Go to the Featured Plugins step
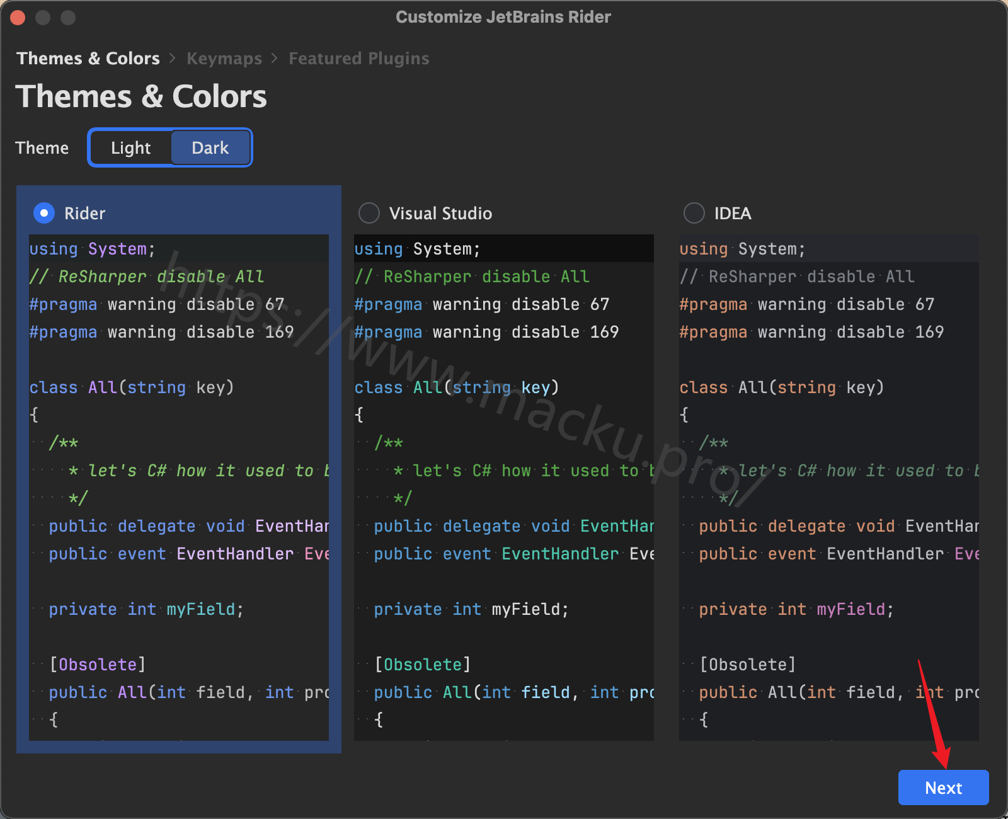The width and height of the screenshot is (1008, 819). point(359,59)
